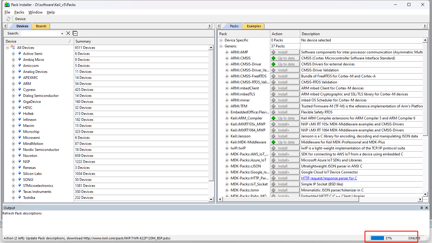This screenshot has height=243, width=432.
Task: Open the Packs menu
Action: click(19, 12)
